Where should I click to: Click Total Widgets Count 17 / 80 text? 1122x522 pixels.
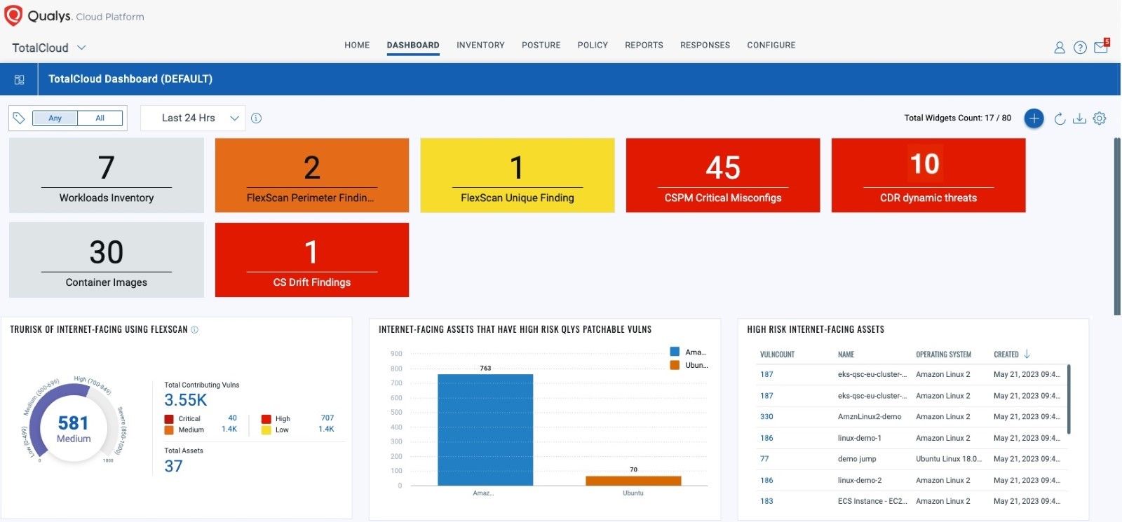[957, 118]
